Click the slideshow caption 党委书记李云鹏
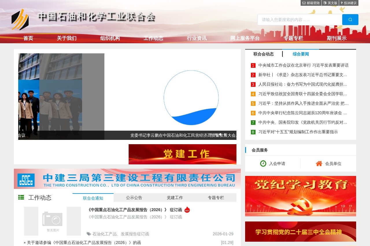The height and width of the screenshot is (246, 370). (183, 135)
